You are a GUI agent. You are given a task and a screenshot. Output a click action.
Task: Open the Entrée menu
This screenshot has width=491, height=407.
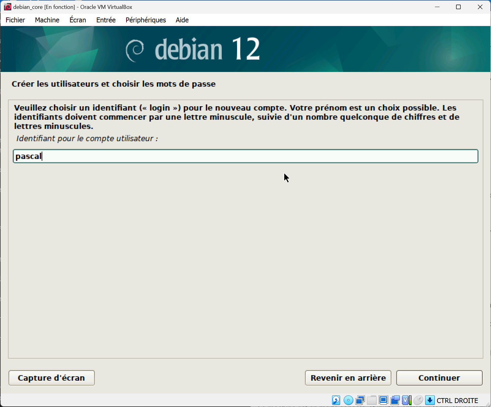[106, 20]
